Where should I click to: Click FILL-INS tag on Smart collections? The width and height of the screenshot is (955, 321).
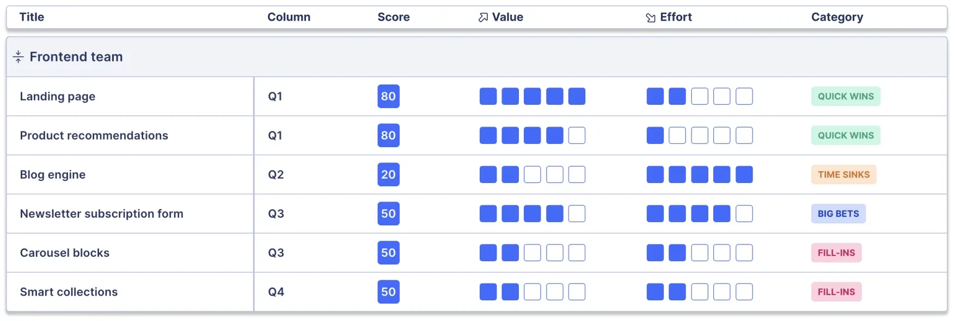pyautogui.click(x=836, y=292)
